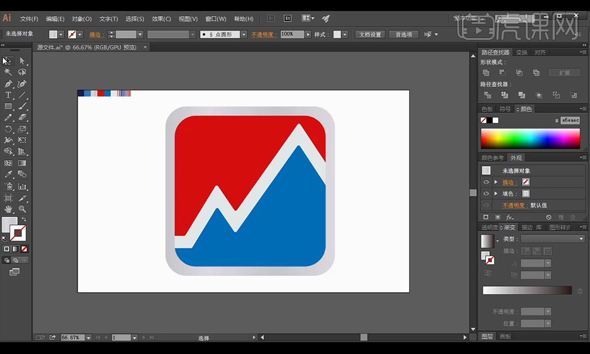Select the Rectangle shape tool
Screen dimensions: 590x354
(x=8, y=106)
